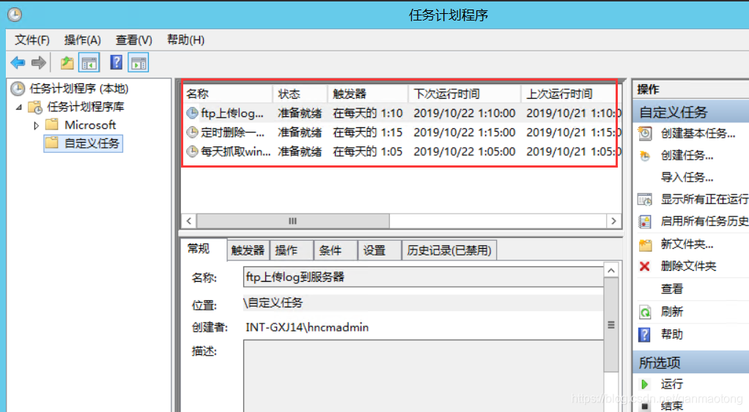Click the clock icon of ftp上传log task

pos(192,113)
